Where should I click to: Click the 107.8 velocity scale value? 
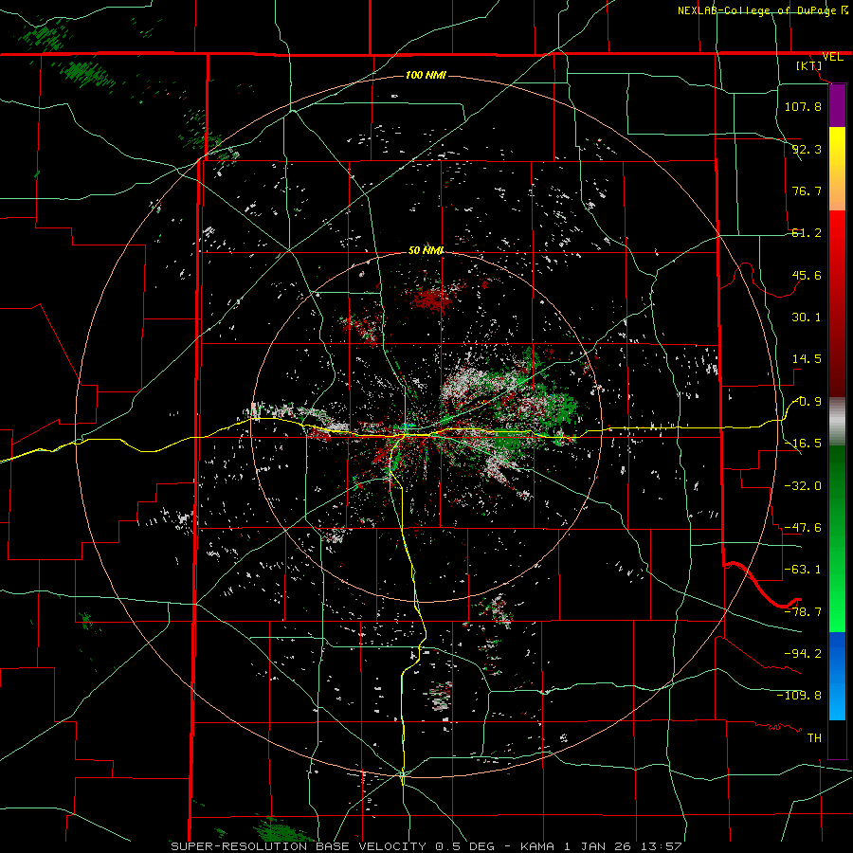pos(803,106)
